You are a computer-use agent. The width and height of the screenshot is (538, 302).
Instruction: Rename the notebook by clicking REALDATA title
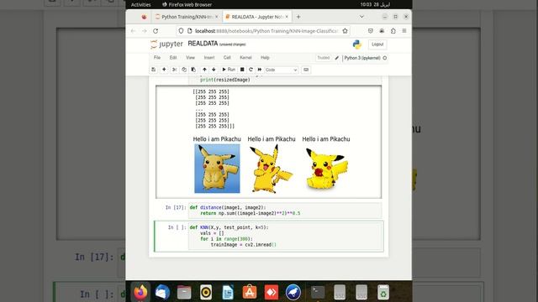(x=203, y=44)
